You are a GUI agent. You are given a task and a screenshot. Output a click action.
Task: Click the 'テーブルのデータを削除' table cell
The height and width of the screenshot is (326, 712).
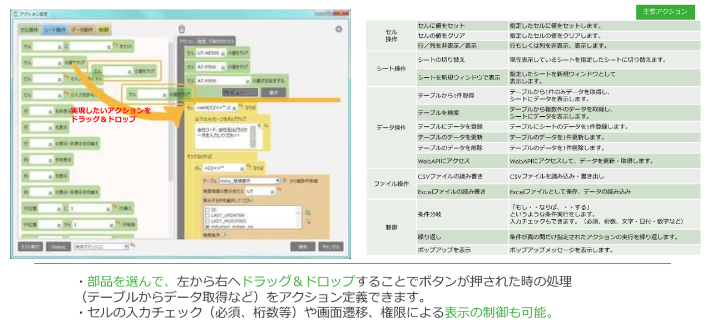coord(462,148)
